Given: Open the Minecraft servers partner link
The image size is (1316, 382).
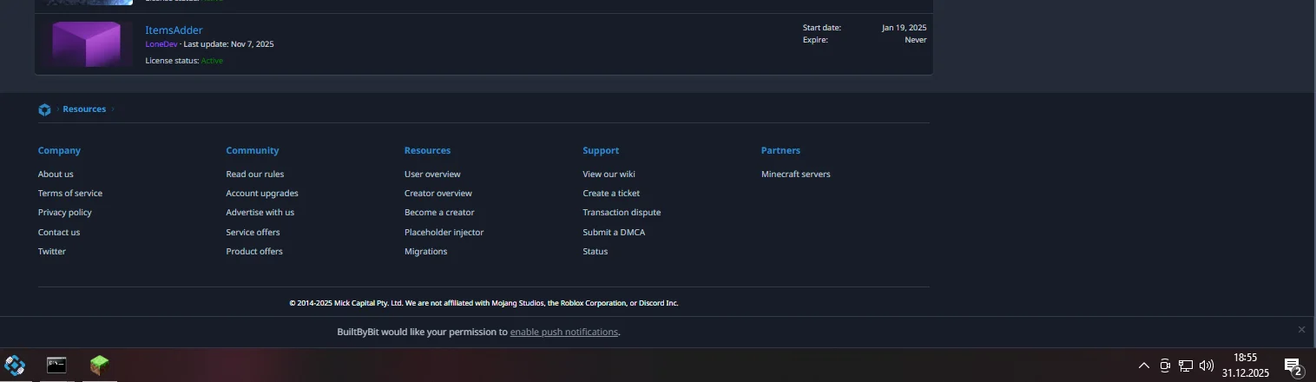Looking at the screenshot, I should (796, 175).
